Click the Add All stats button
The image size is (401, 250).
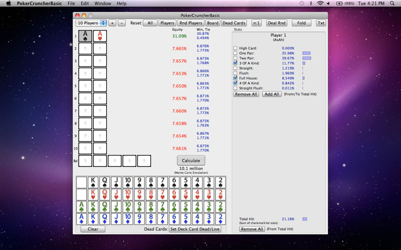(x=272, y=94)
